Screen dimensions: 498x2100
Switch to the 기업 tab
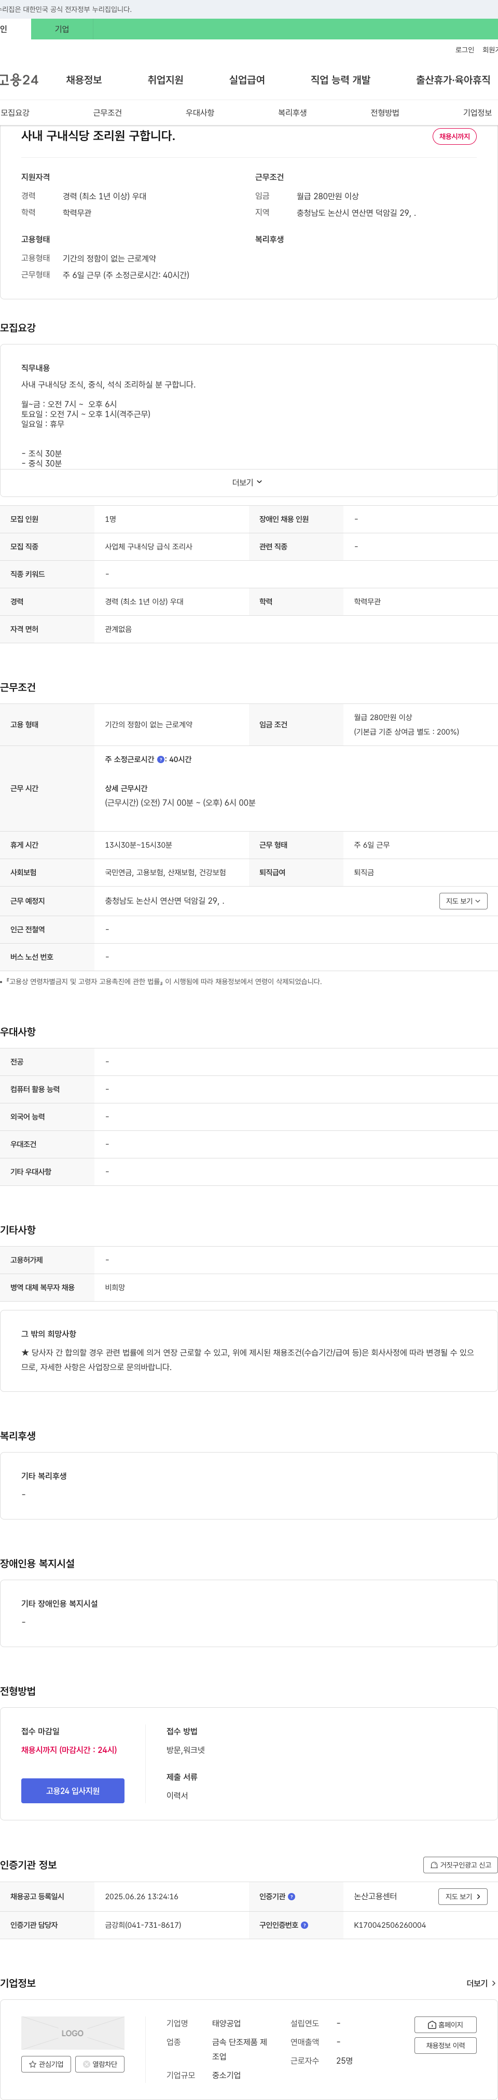(62, 29)
